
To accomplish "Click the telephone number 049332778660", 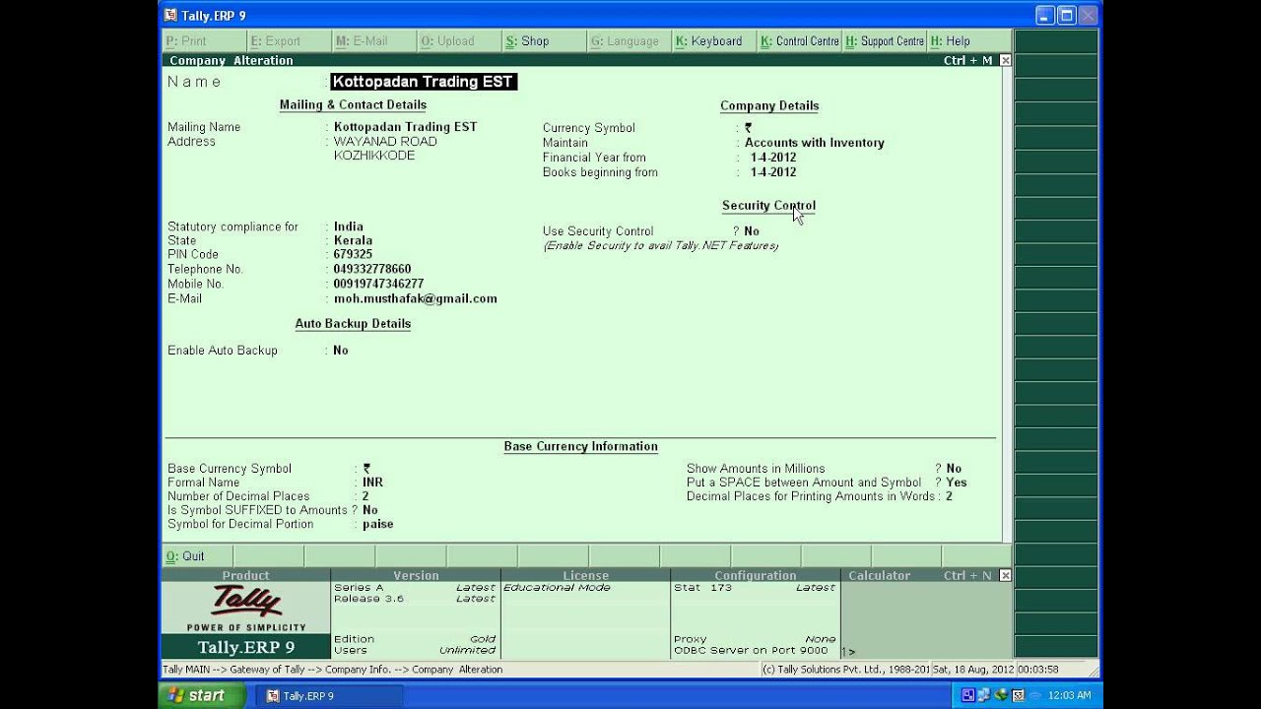I will point(372,269).
